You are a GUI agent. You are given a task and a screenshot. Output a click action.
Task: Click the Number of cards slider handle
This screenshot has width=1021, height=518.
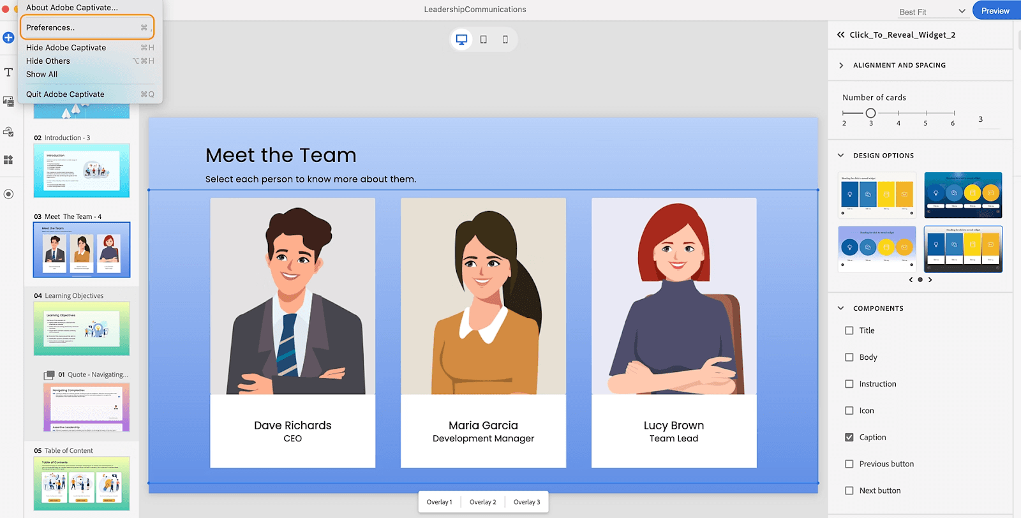pos(870,113)
